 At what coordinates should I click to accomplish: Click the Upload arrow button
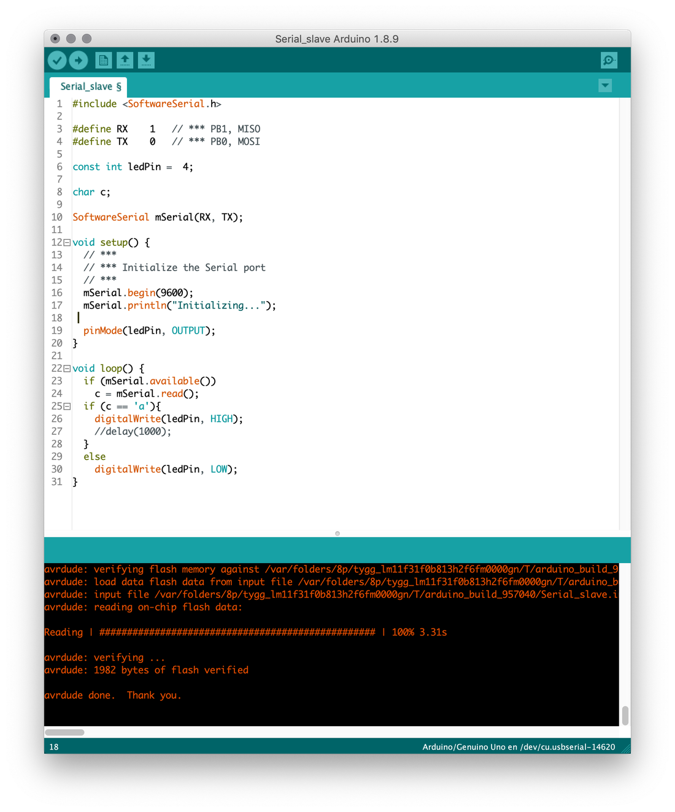78,60
